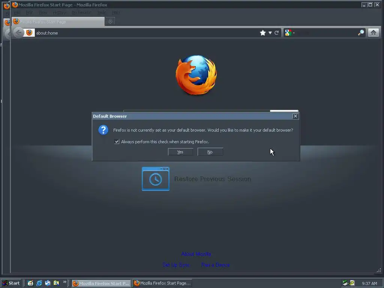Open the Windows Start menu
The height and width of the screenshot is (288, 384).
click(x=11, y=283)
